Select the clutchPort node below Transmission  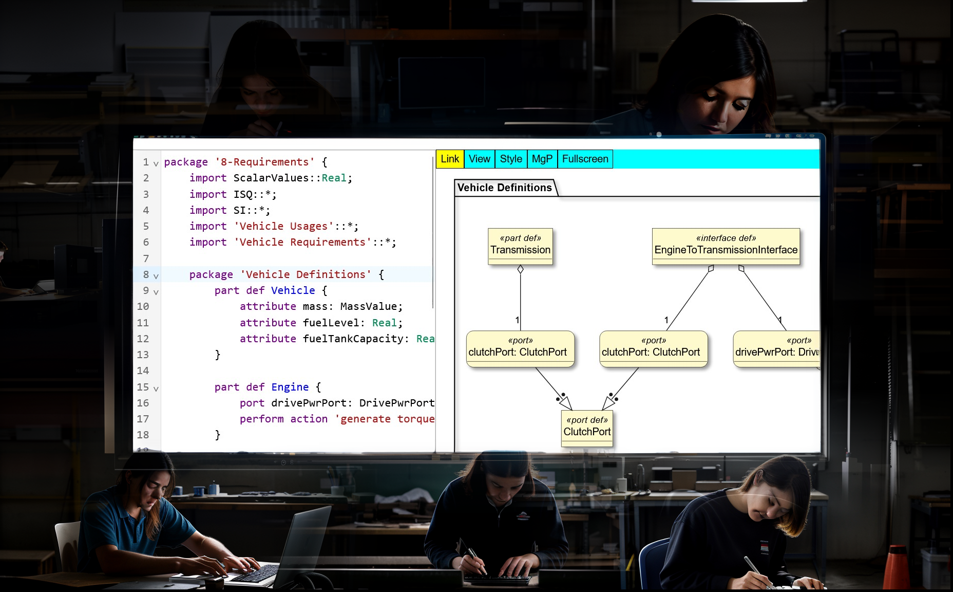point(520,348)
